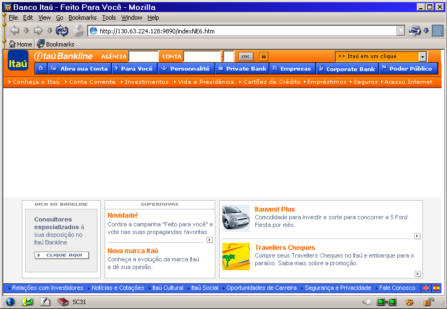Click the blue home icon in Itaú navigation
Viewport: 447px width, 309px height.
tap(41, 69)
